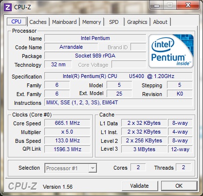
Task: Select the Memory tab
Action: pos(92,22)
